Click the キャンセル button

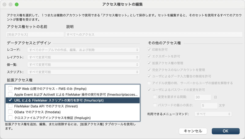[x=193, y=131]
